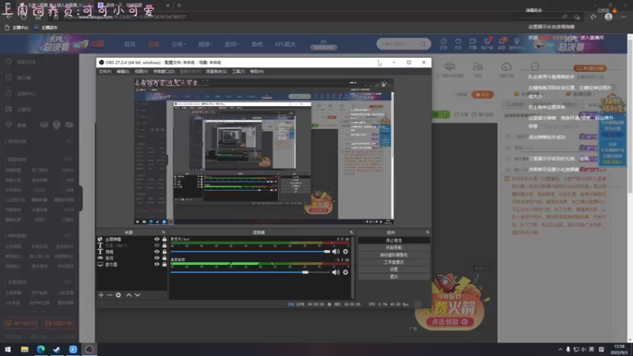
Task: Click 开始录制 start recording button
Action: click(393, 248)
